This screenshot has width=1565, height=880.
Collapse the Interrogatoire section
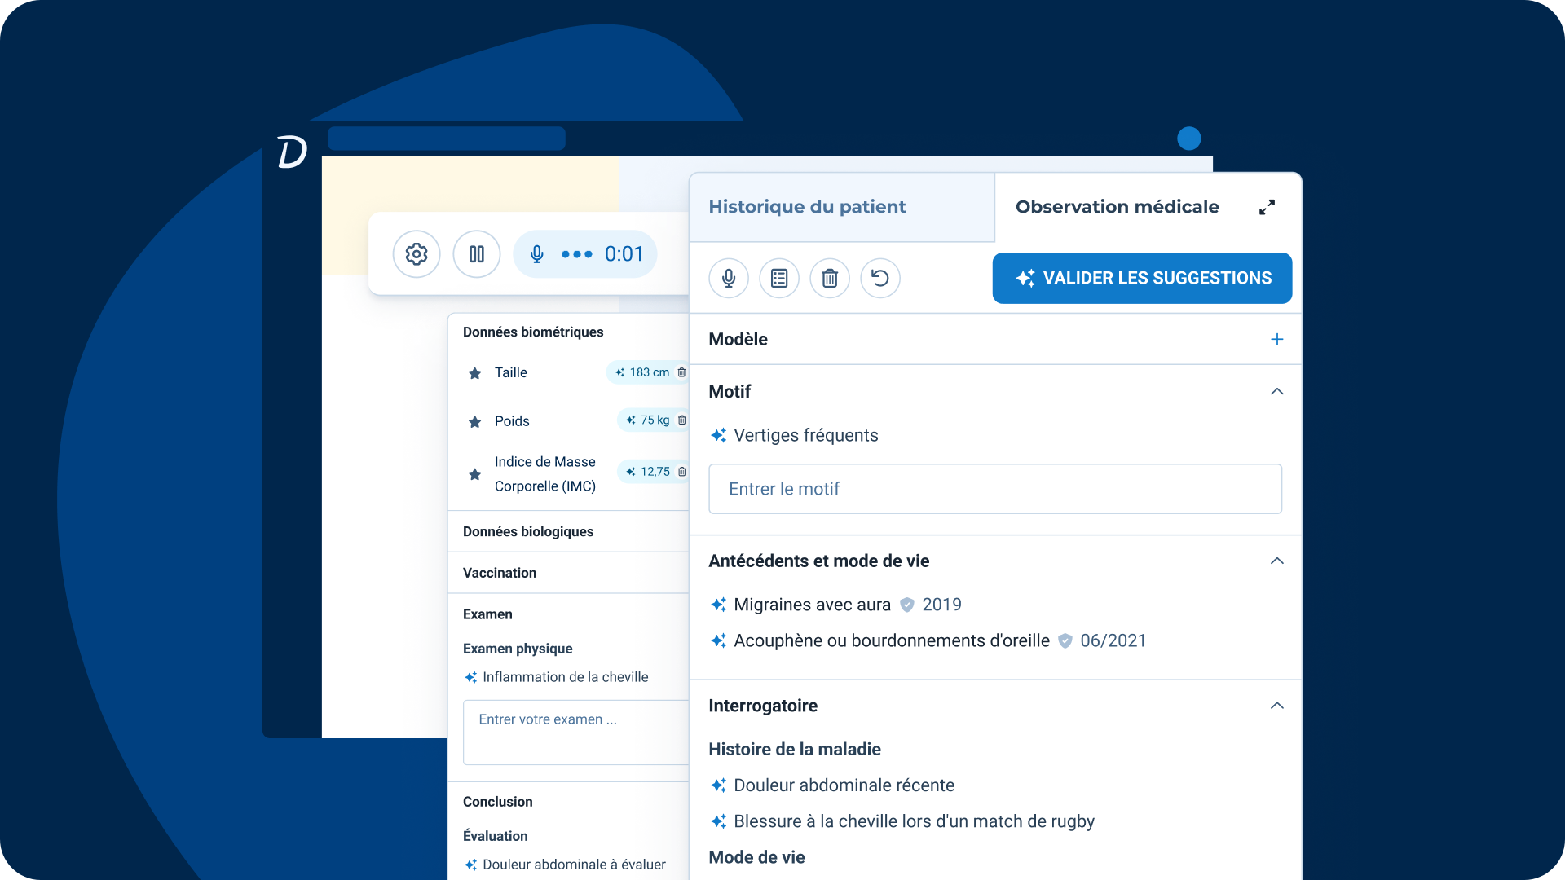point(1276,706)
